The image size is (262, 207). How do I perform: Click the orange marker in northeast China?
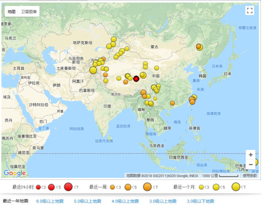[x=198, y=46]
